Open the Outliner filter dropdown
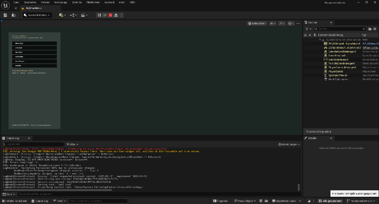Image resolution: width=379 pixels, height=204 pixels. coord(308,29)
